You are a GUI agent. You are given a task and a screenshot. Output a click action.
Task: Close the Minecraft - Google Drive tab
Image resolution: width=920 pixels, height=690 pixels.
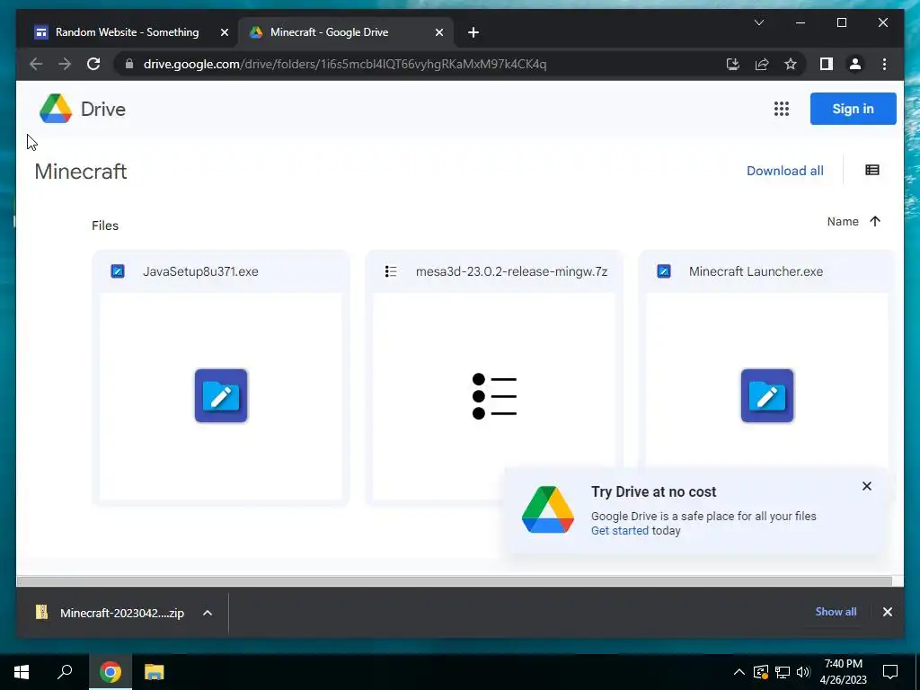(x=438, y=32)
